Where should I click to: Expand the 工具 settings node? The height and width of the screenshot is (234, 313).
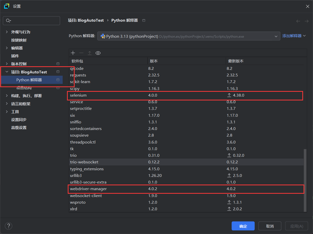coord(7,112)
